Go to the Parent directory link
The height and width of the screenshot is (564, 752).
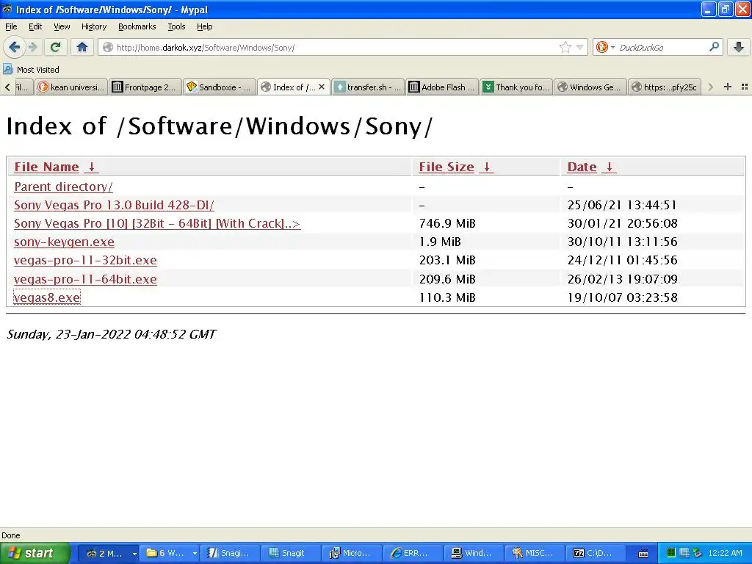(x=63, y=187)
